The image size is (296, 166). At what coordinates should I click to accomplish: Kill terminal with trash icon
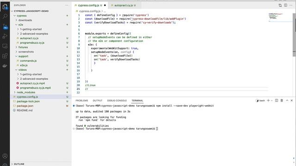(x=282, y=101)
